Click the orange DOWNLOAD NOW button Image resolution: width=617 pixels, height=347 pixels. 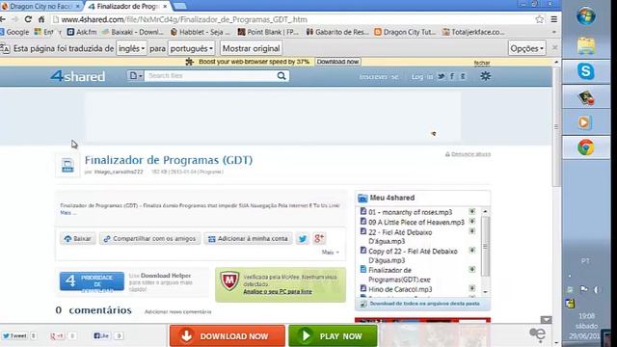pyautogui.click(x=228, y=336)
